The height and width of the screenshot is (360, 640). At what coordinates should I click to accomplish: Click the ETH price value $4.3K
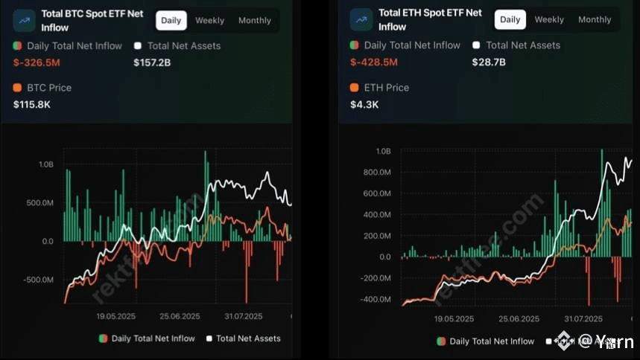[364, 105]
